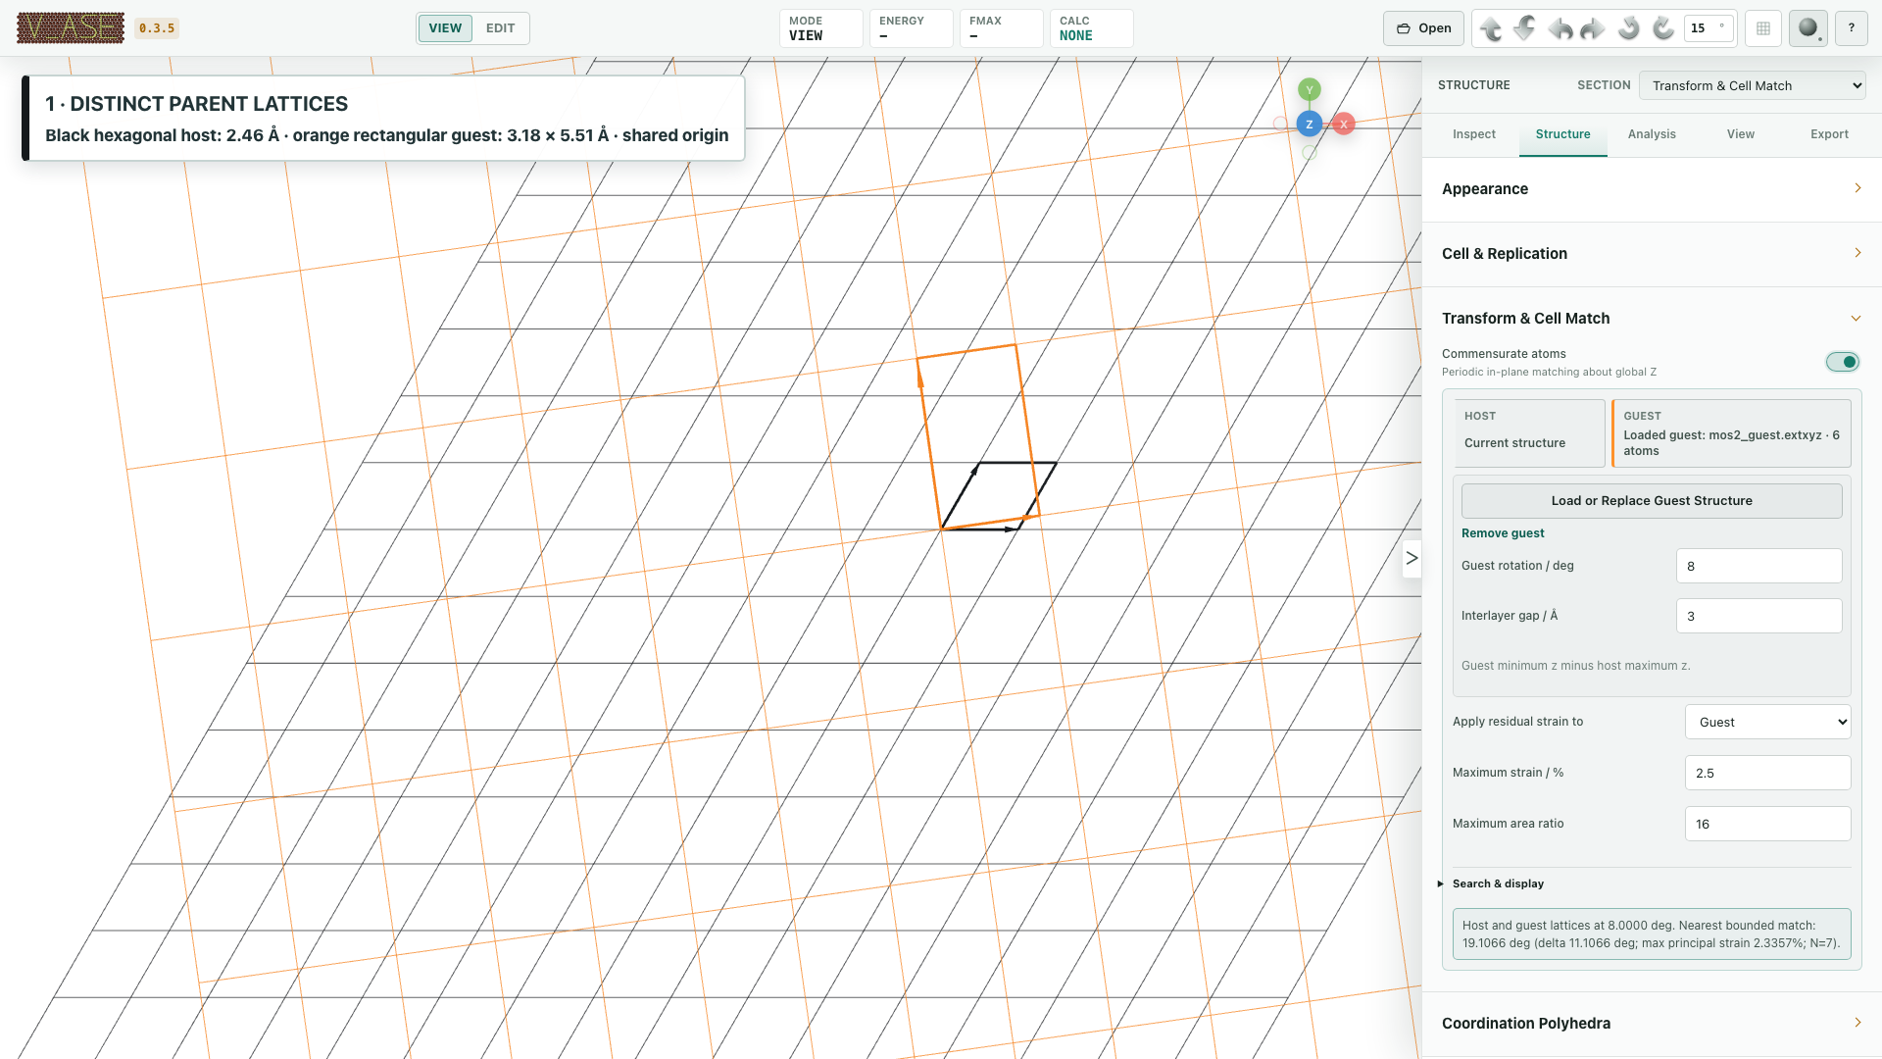Click the Guest rotation / deg field
Image resolution: width=1882 pixels, height=1059 pixels.
coord(1758,567)
